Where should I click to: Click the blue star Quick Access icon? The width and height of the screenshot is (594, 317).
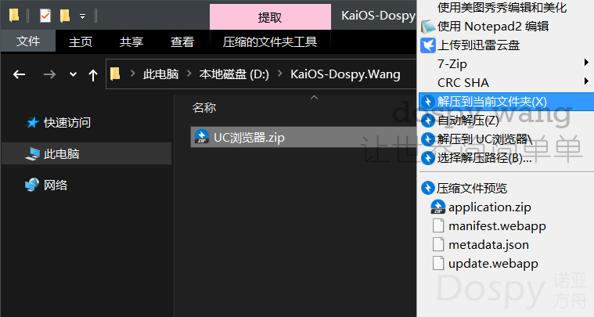[x=32, y=122]
